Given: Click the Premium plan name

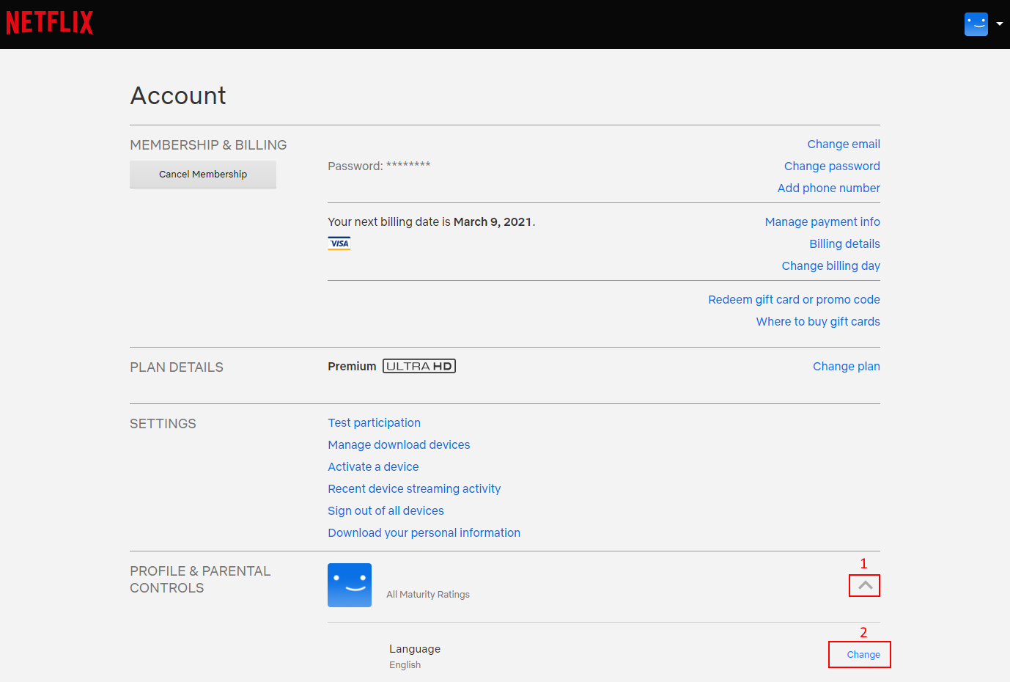Looking at the screenshot, I should click(352, 367).
